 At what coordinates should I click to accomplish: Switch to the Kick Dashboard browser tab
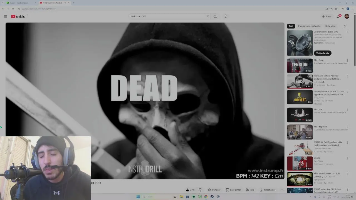(21, 3)
